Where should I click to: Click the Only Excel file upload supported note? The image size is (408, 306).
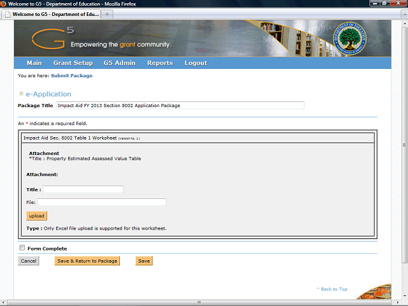105,228
